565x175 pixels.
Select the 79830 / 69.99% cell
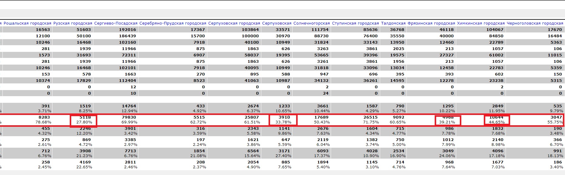tap(115, 119)
